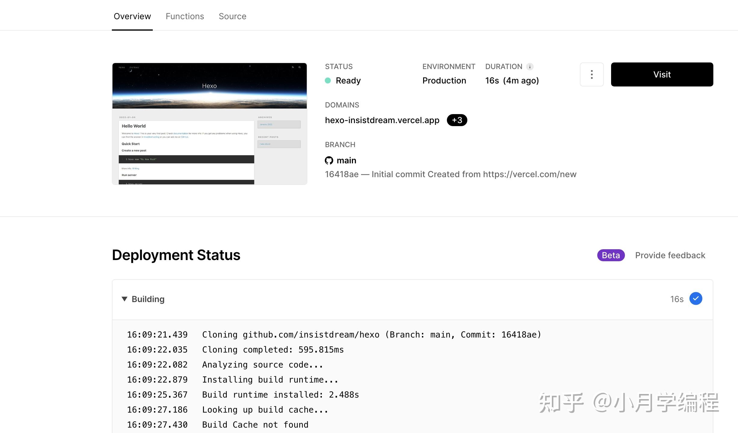
Task: Click the Beta badge near Deployment Status
Action: pyautogui.click(x=610, y=255)
